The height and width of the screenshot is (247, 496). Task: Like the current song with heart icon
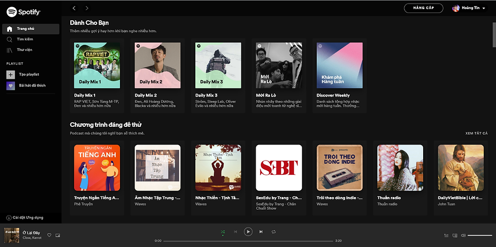point(50,235)
